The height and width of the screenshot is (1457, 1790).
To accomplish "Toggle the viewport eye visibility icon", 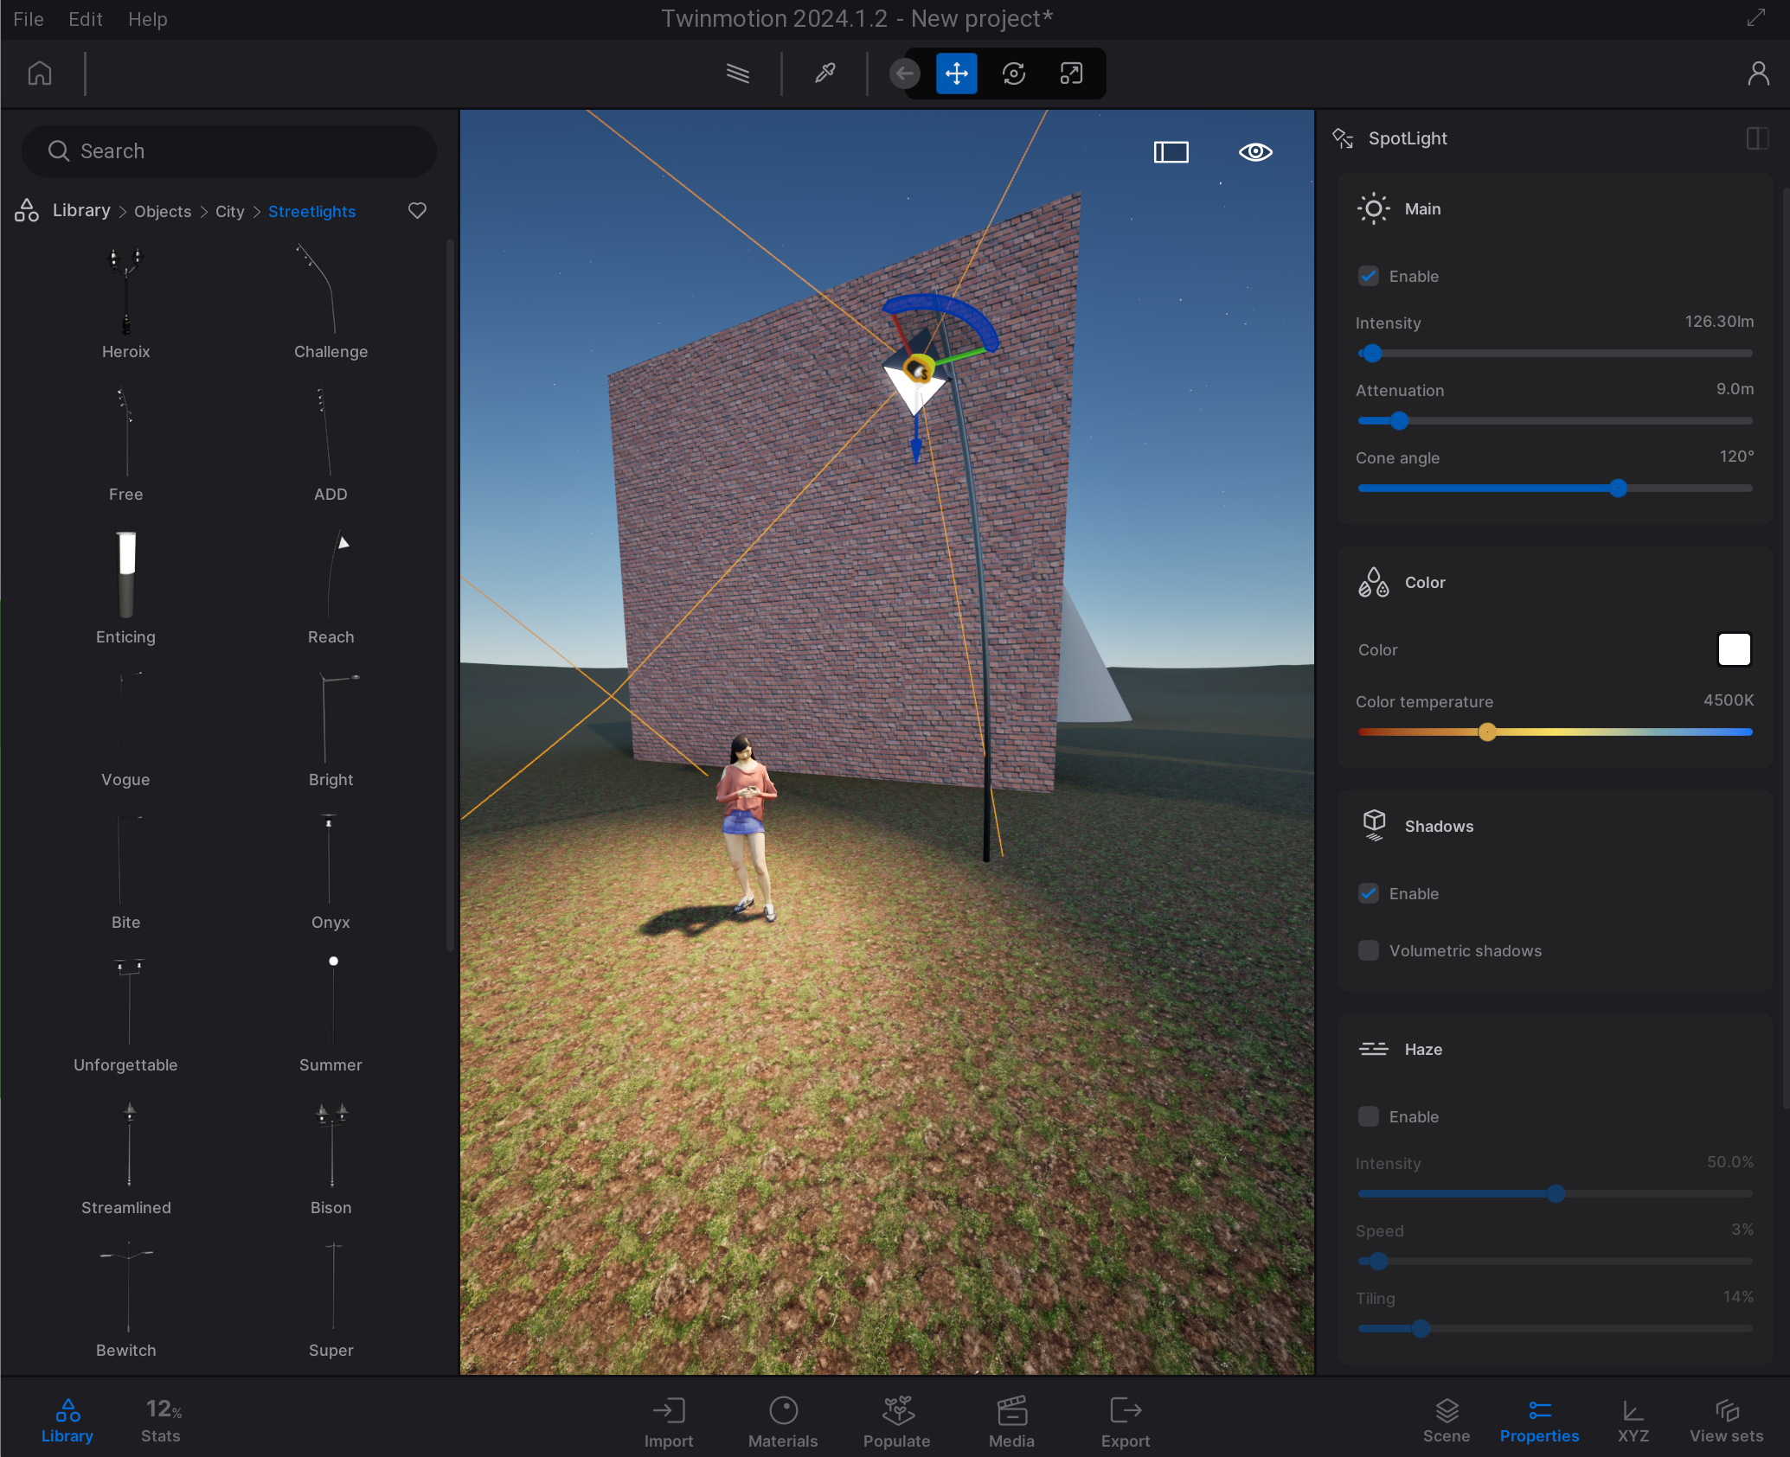I will (1255, 152).
